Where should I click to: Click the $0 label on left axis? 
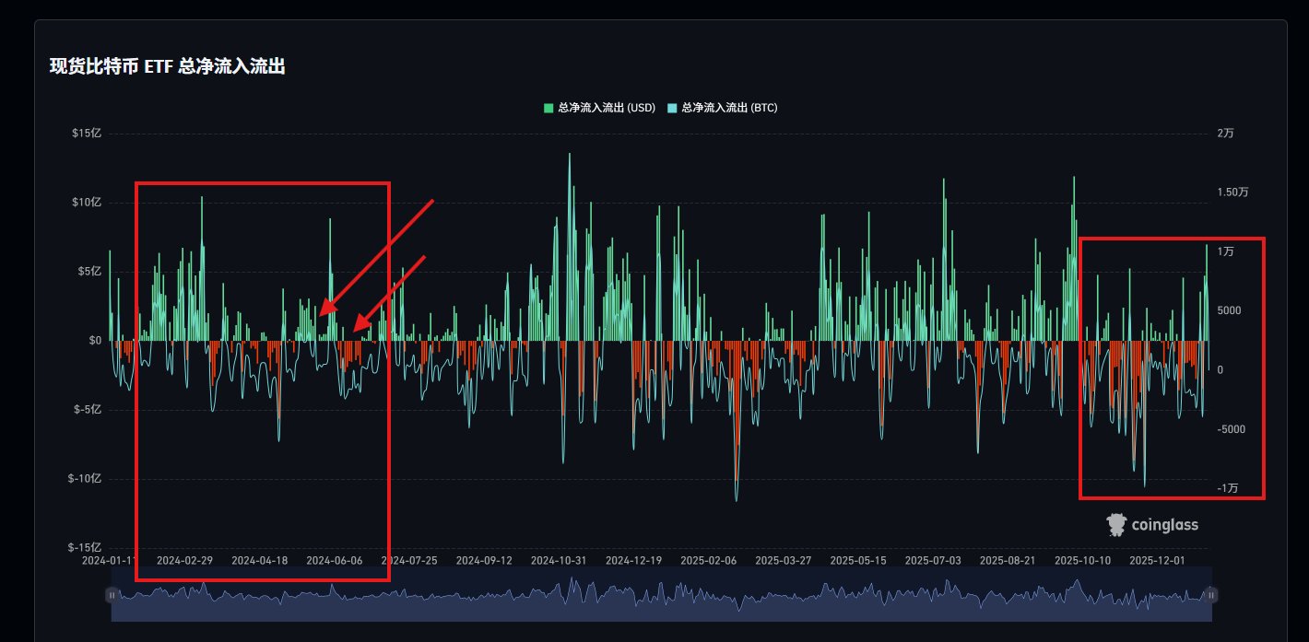(95, 341)
